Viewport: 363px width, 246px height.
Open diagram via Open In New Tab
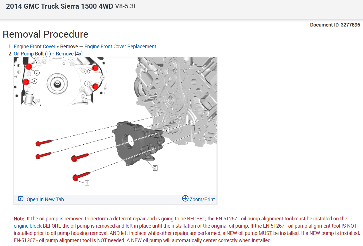pos(45,199)
